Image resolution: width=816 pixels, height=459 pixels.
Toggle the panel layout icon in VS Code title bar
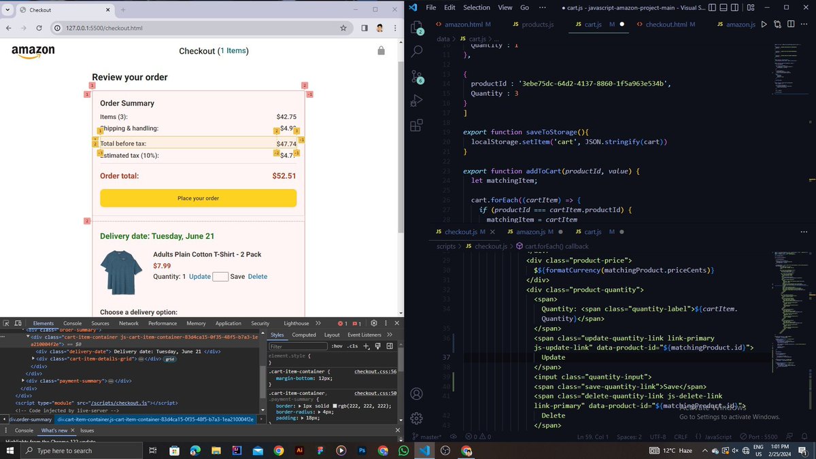click(724, 7)
